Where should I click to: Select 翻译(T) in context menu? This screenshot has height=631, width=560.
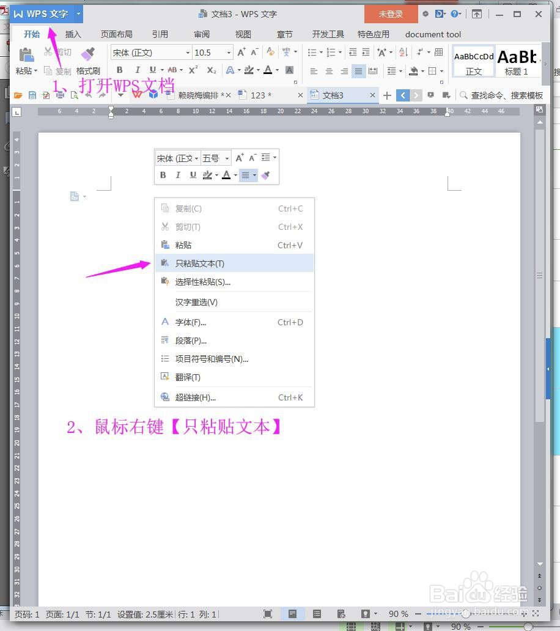[234, 377]
